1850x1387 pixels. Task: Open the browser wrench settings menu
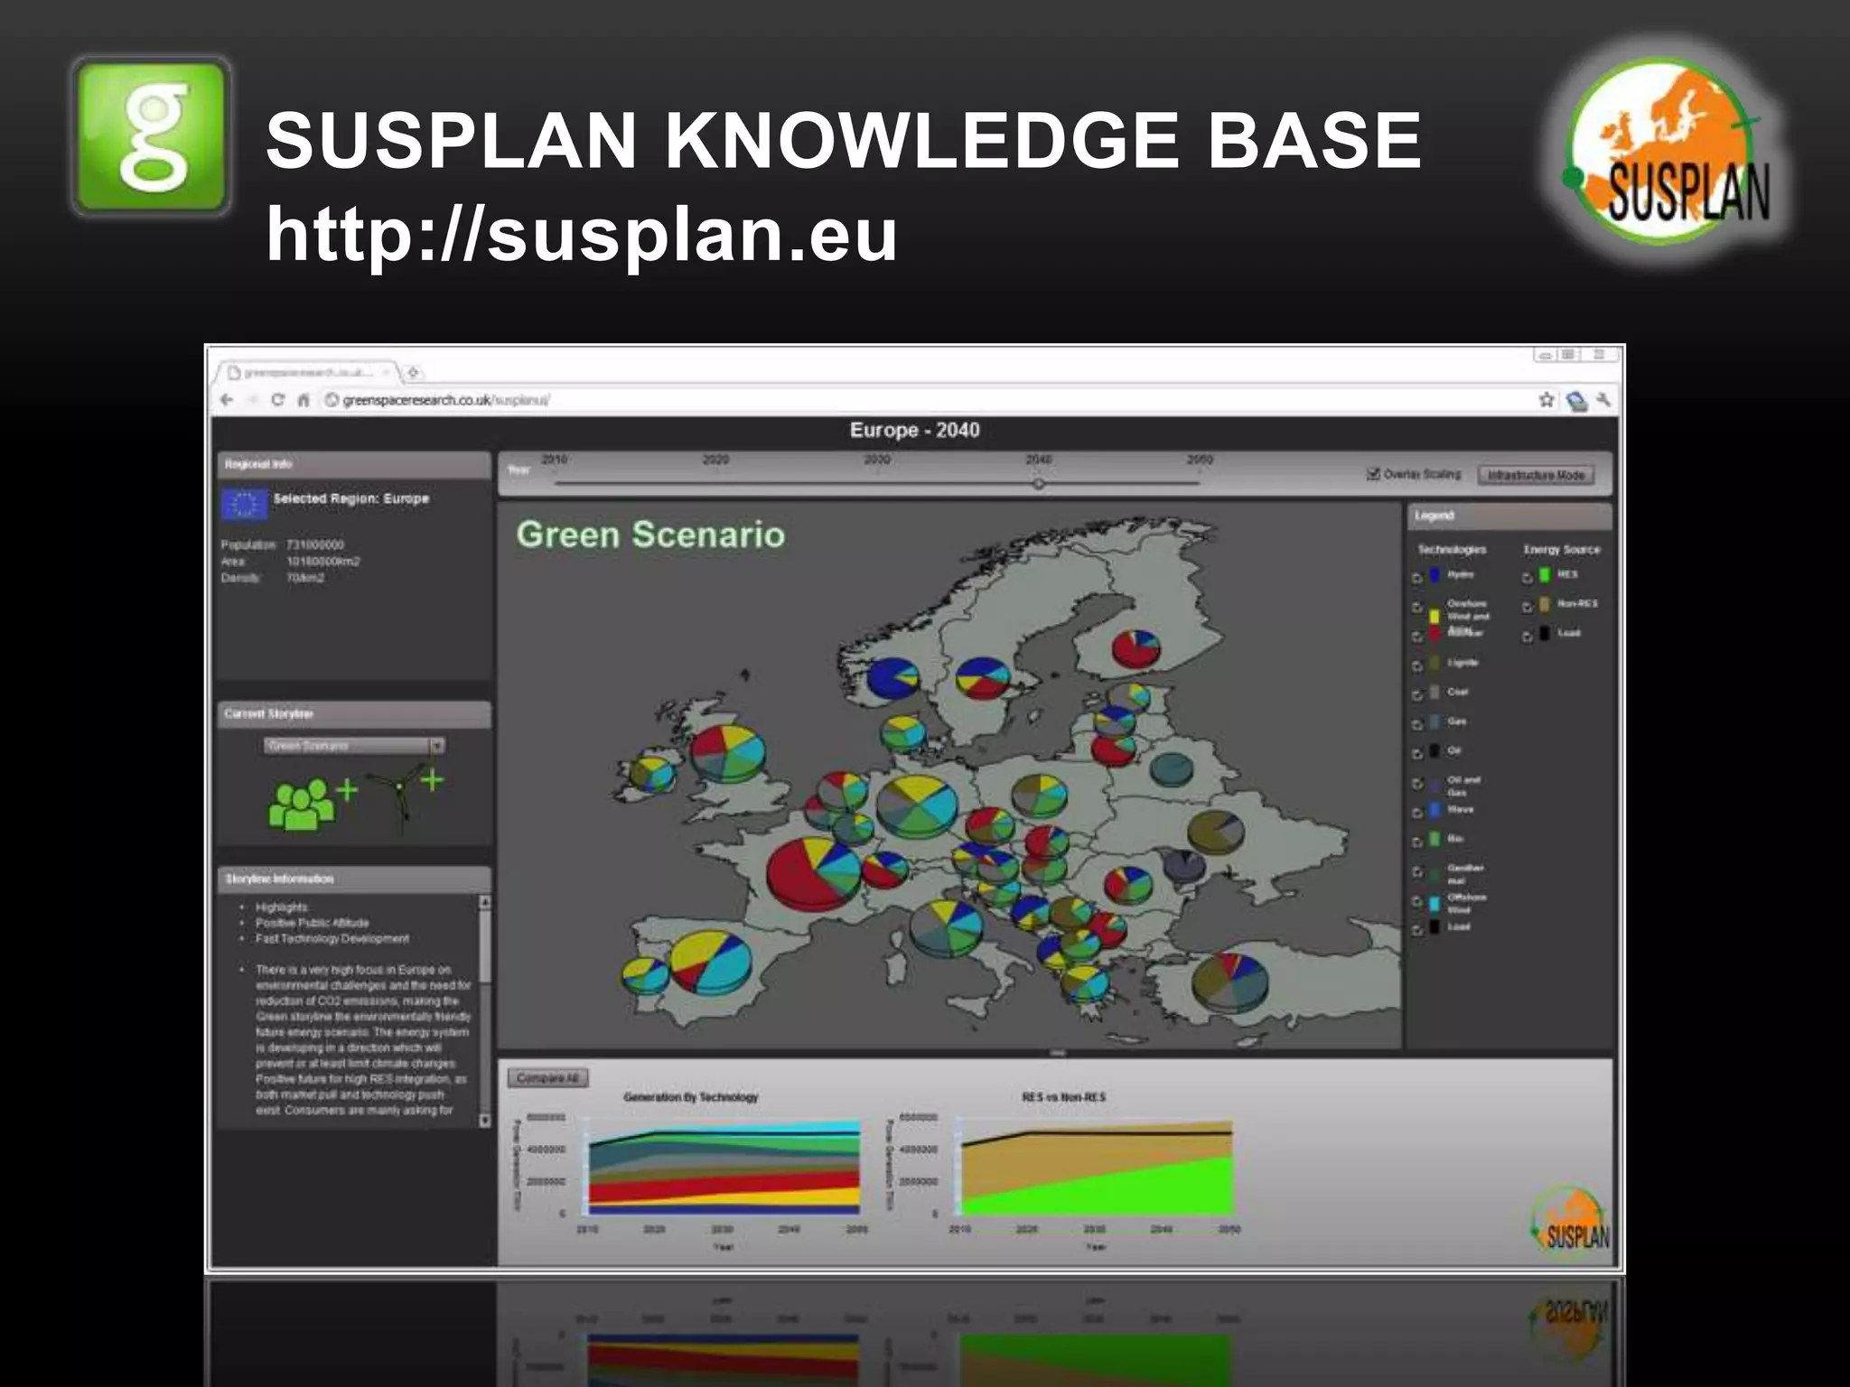[1604, 400]
